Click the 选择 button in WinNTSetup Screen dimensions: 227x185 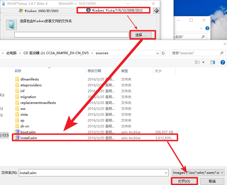click(142, 35)
